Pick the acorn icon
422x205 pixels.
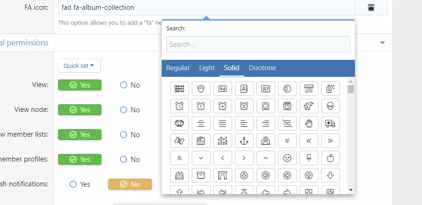201,88
